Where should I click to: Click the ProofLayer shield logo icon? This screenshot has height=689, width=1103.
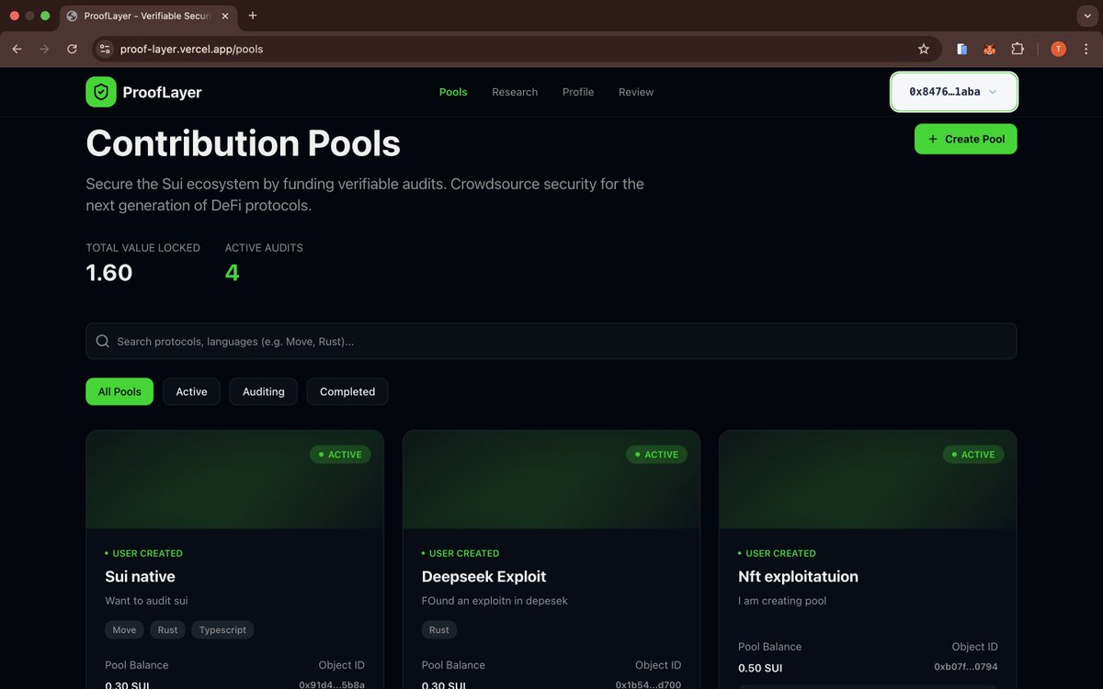tap(101, 92)
